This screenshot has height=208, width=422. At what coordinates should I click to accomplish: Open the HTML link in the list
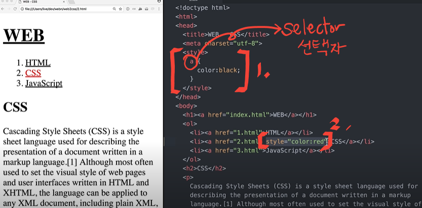pos(38,63)
